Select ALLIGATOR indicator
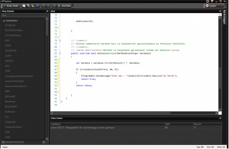The width and height of the screenshot is (229, 149). point(11,51)
